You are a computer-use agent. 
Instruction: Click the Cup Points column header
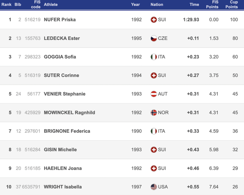click(231, 5)
